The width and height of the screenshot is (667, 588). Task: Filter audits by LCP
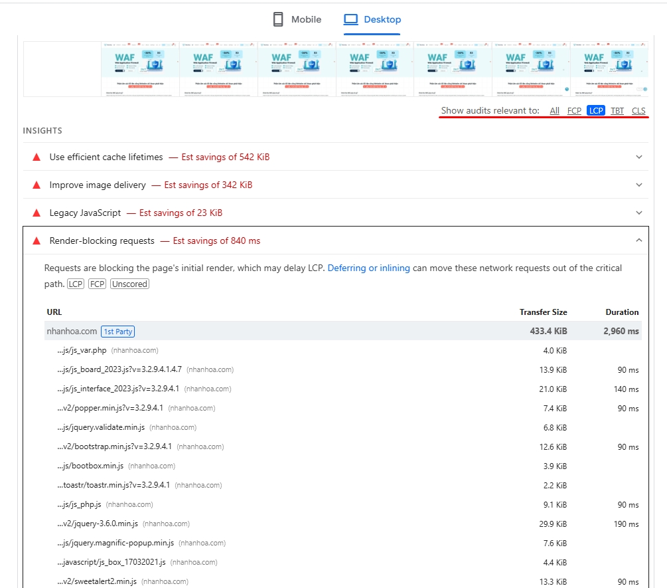(595, 111)
